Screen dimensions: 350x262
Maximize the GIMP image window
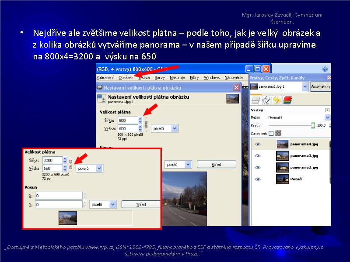click(257, 69)
